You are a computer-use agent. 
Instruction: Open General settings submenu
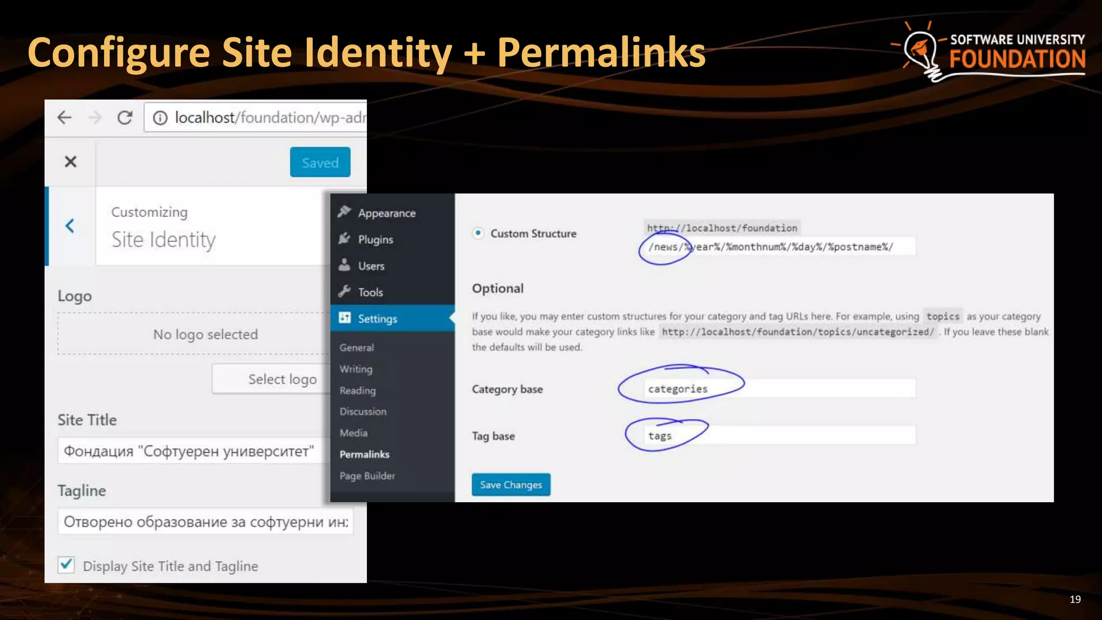[x=357, y=348]
